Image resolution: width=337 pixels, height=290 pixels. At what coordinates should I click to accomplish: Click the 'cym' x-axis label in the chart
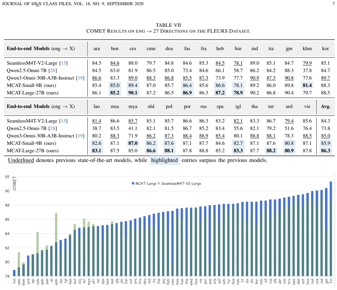coord(38,282)
